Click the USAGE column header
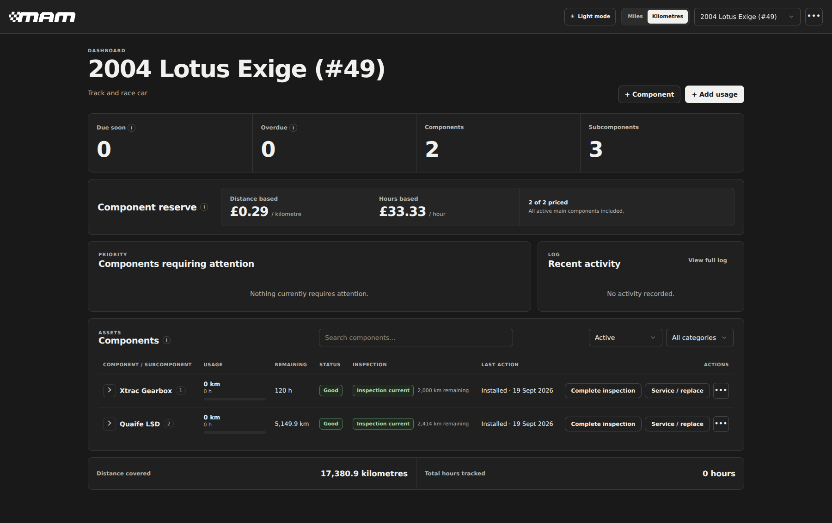The width and height of the screenshot is (832, 523). click(x=213, y=365)
